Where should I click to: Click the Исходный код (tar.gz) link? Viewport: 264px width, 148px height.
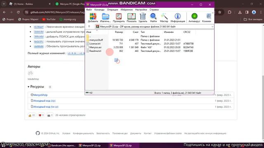coord(46,107)
